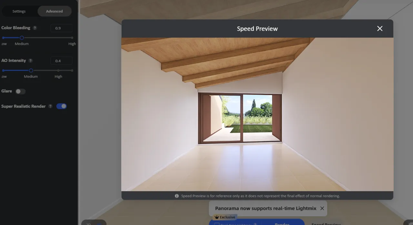Click the Exclusive crown badge

[x=225, y=217]
